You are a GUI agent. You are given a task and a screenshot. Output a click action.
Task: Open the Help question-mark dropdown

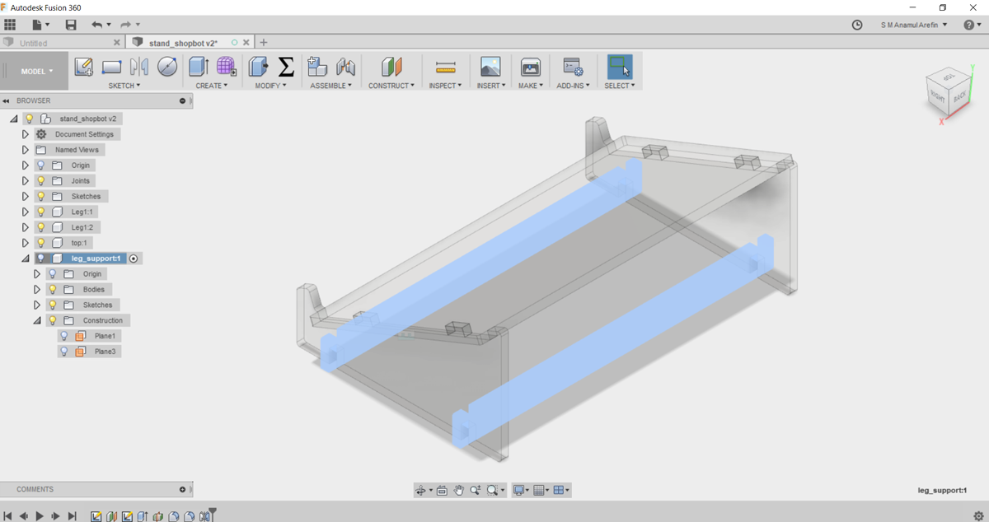973,25
